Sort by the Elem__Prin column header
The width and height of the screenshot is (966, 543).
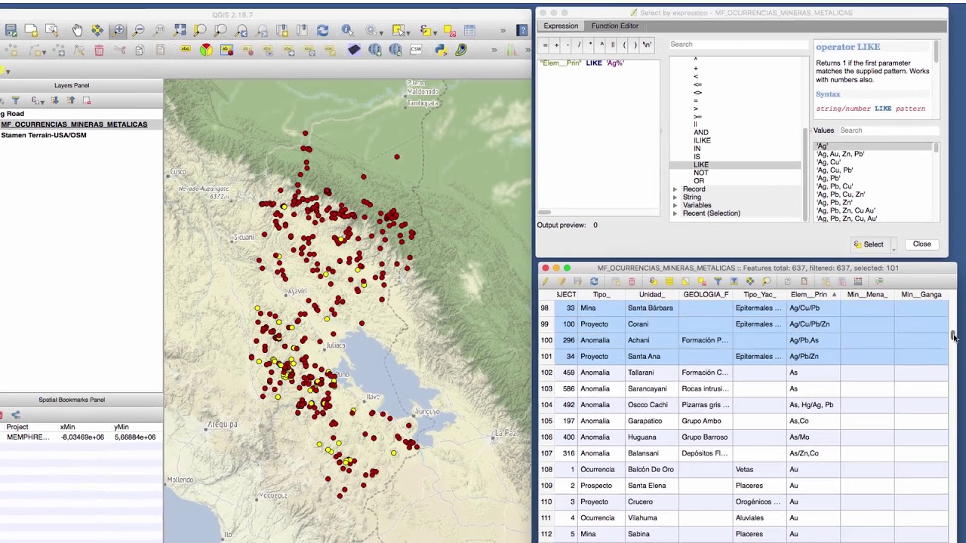814,295
